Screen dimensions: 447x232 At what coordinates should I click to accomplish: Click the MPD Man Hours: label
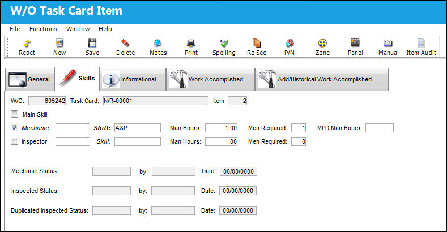(x=339, y=128)
